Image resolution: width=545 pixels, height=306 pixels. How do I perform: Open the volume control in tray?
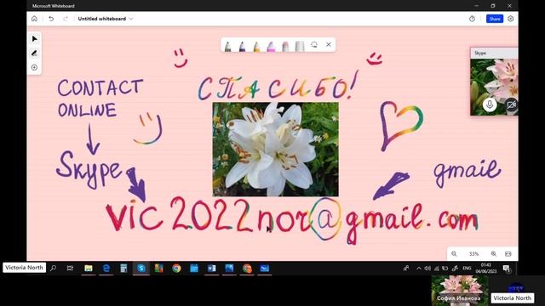(427, 269)
